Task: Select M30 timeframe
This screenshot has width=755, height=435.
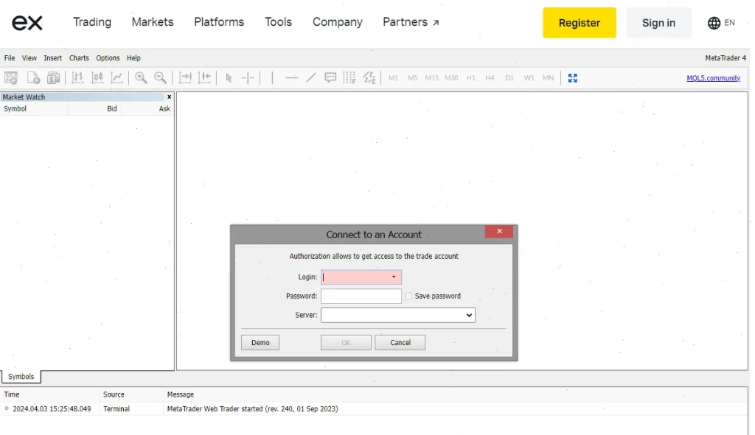Action: click(x=451, y=78)
